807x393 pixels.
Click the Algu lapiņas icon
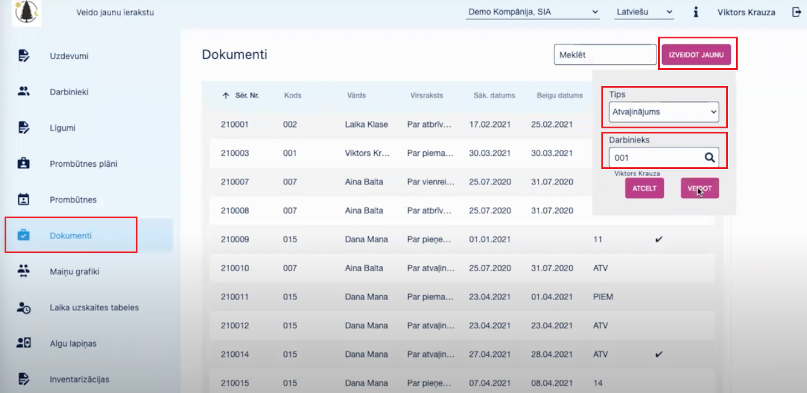tap(23, 343)
